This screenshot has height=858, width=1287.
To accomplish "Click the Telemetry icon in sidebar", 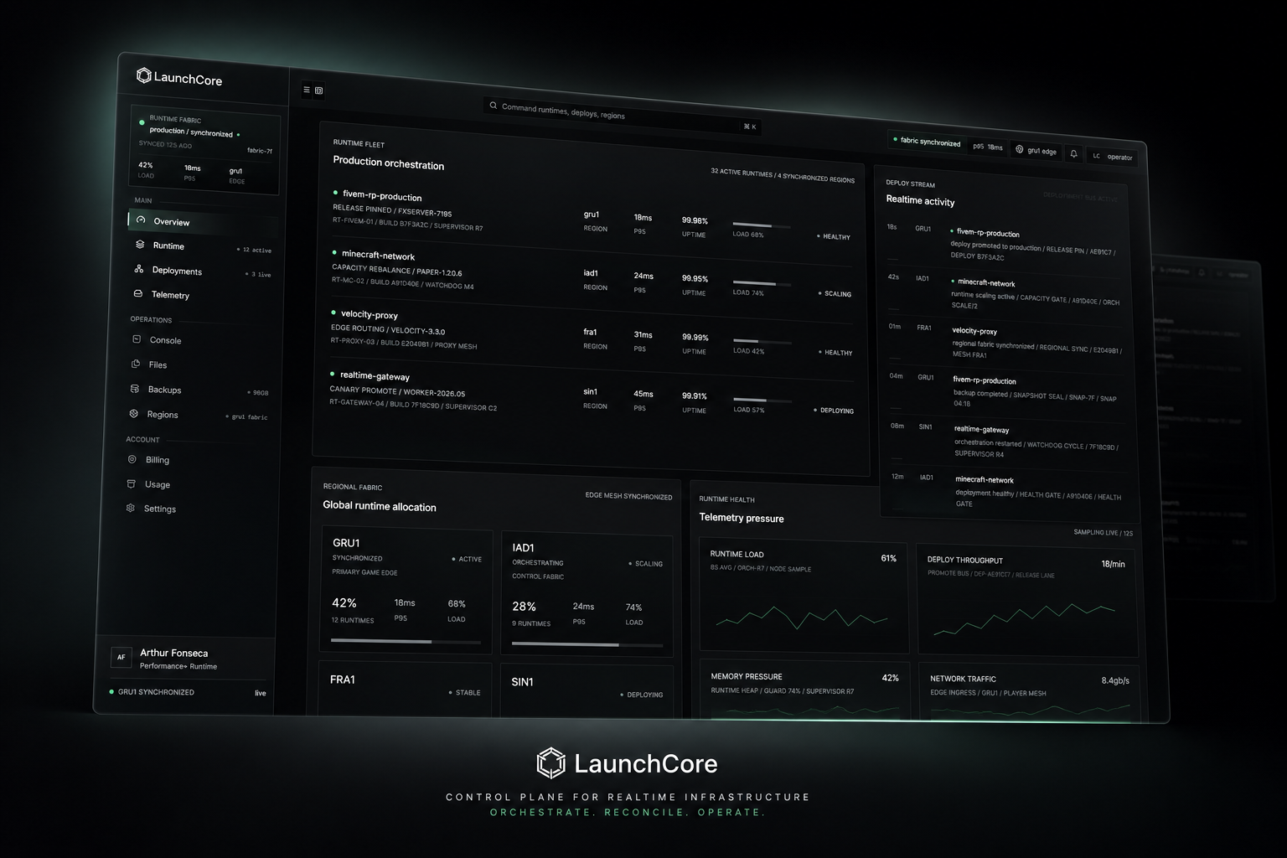I will pos(138,293).
